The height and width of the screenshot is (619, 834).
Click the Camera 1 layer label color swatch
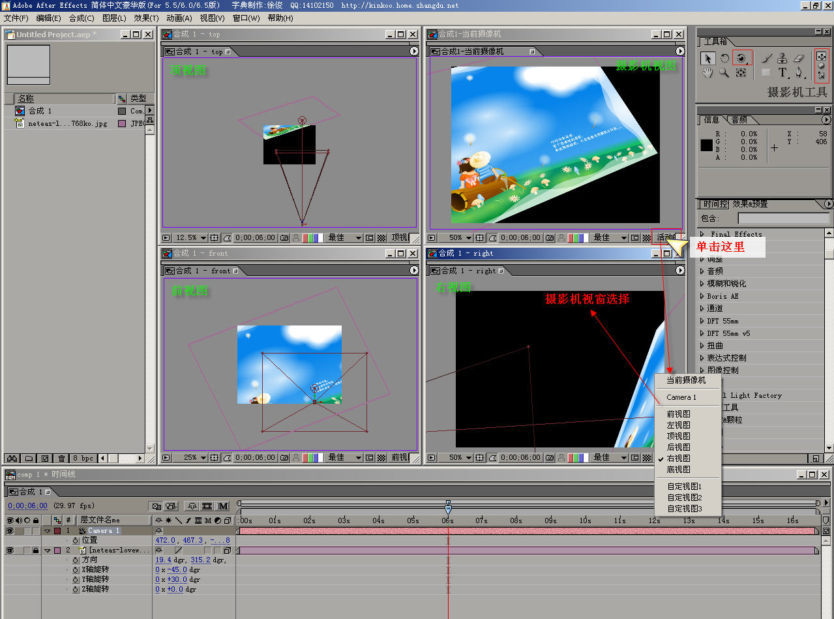[57, 531]
